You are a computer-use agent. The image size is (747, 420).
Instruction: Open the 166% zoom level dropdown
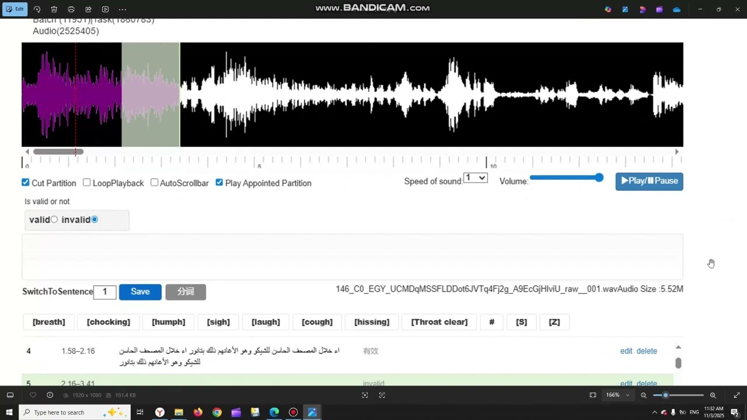[x=617, y=395]
